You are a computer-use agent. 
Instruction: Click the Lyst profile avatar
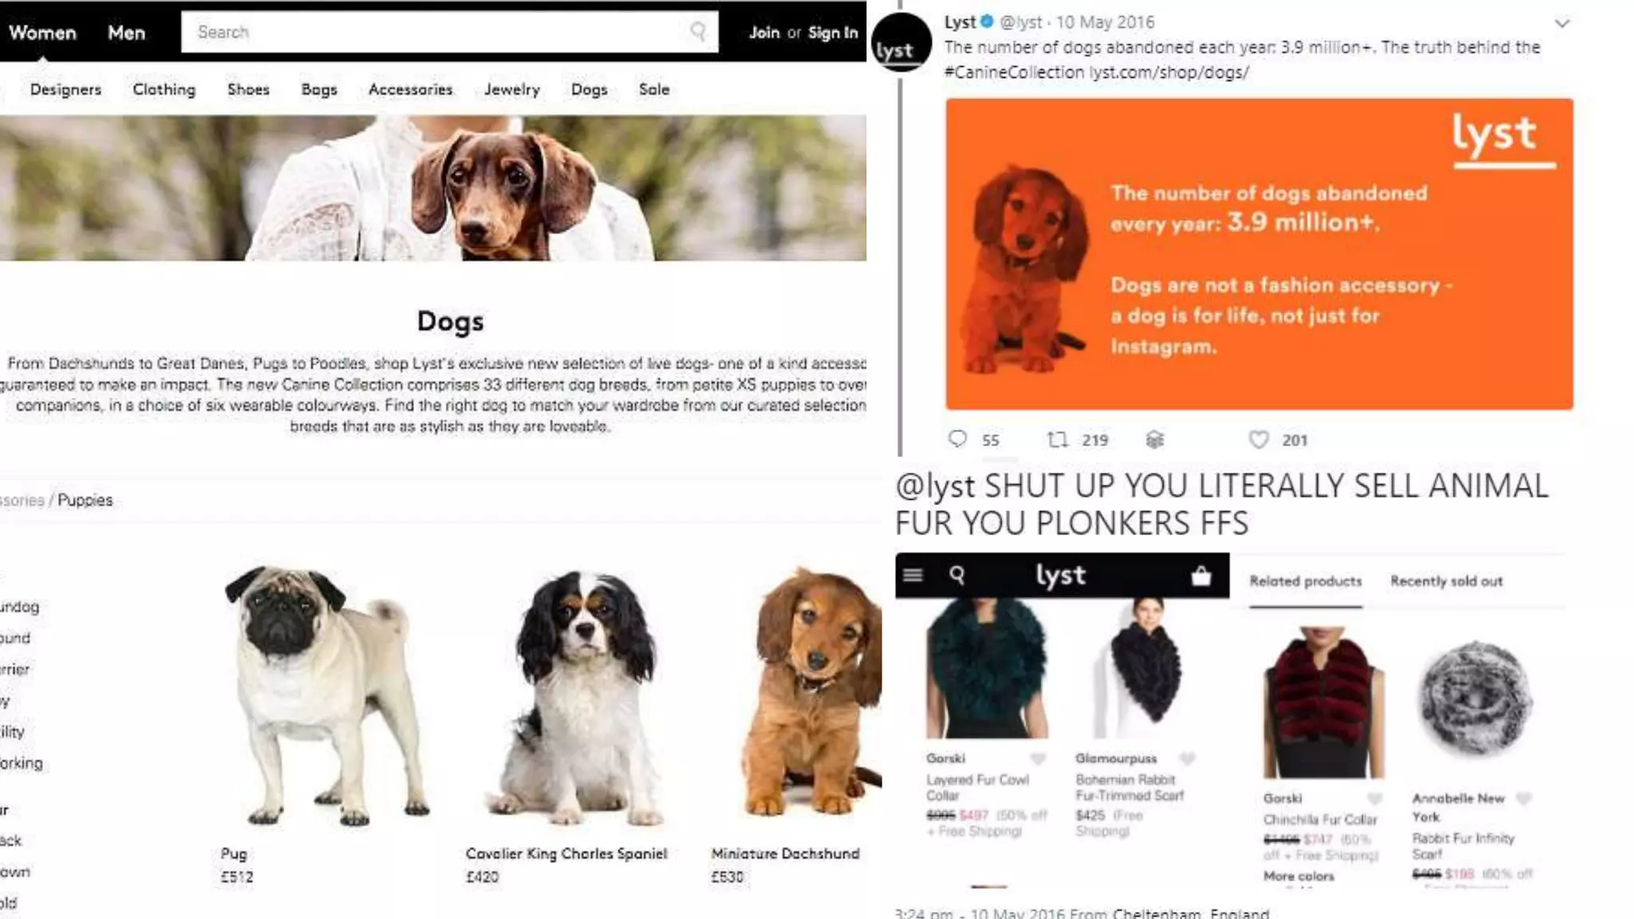[x=901, y=44]
